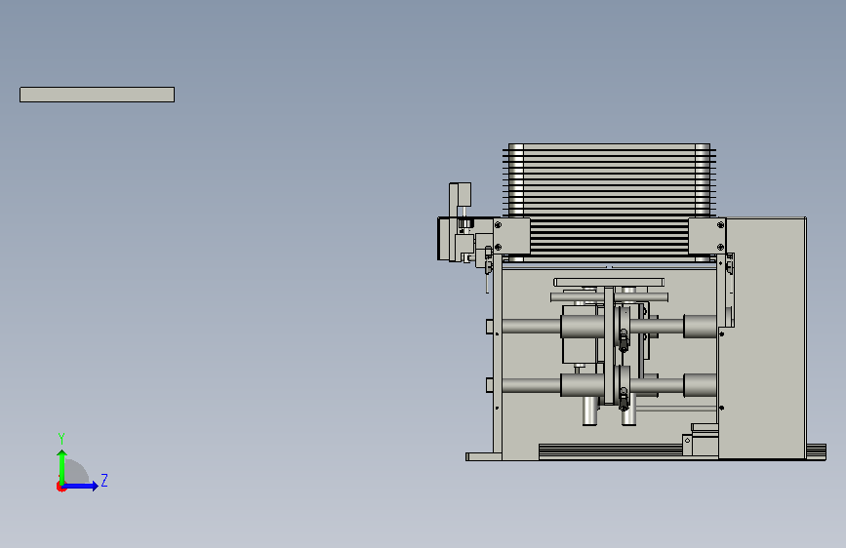Select the lower horizontal guide shaft's left bushing

tap(583, 386)
